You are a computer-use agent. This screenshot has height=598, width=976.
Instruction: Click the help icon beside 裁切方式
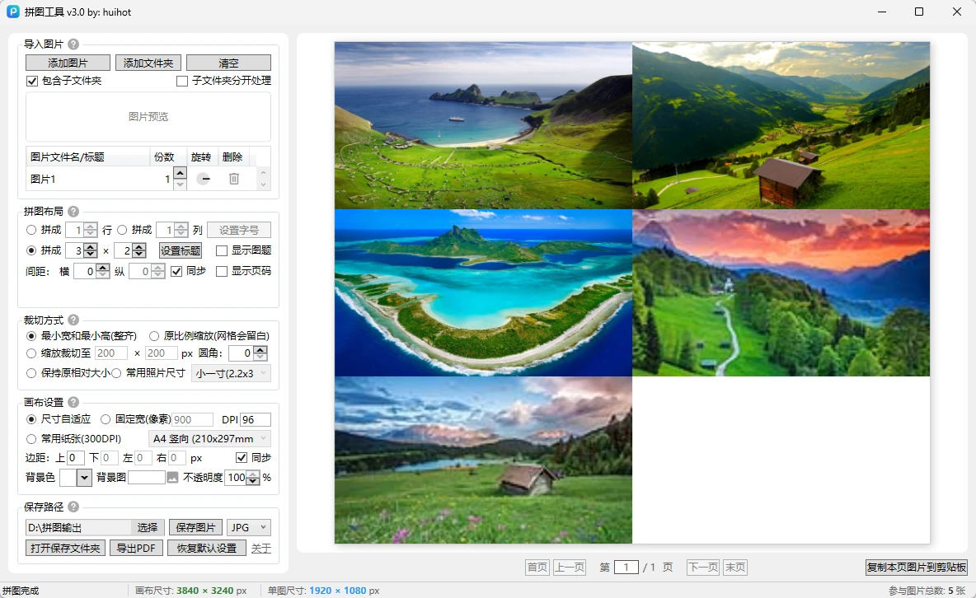coord(73,320)
